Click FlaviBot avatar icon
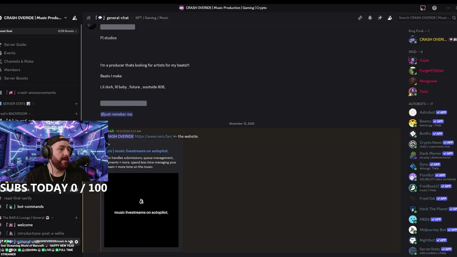Screen dimensions: 457x257 [x=413, y=177]
